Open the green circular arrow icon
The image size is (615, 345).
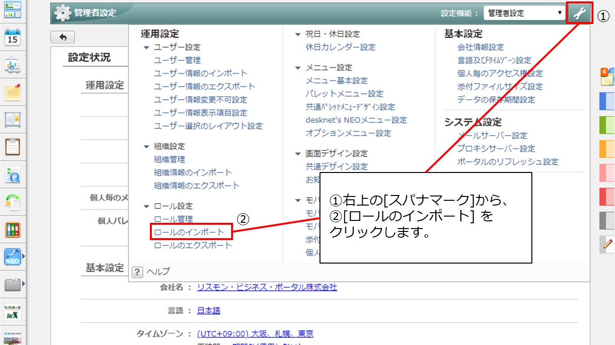tap(12, 202)
